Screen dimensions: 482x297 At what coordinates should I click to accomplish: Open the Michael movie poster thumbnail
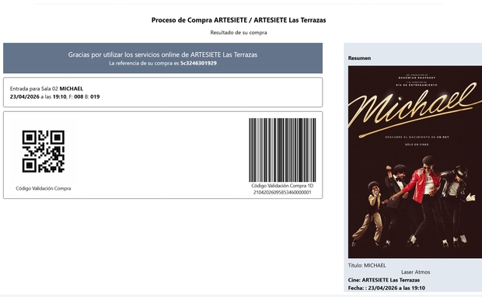pos(415,162)
